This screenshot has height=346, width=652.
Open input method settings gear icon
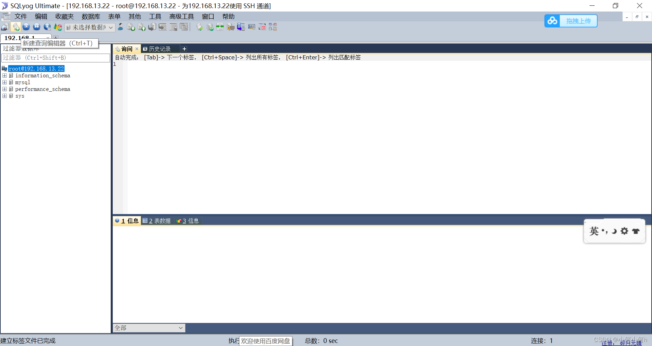pyautogui.click(x=624, y=231)
